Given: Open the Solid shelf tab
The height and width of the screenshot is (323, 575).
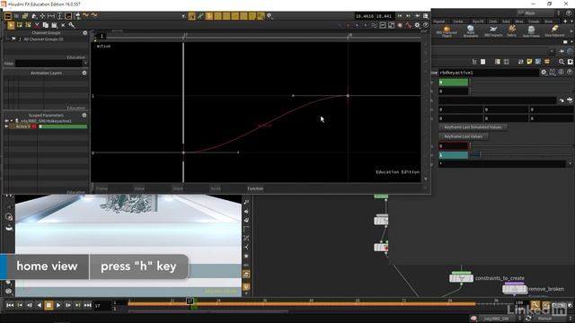Looking at the screenshot, I should pyautogui.click(x=506, y=22).
